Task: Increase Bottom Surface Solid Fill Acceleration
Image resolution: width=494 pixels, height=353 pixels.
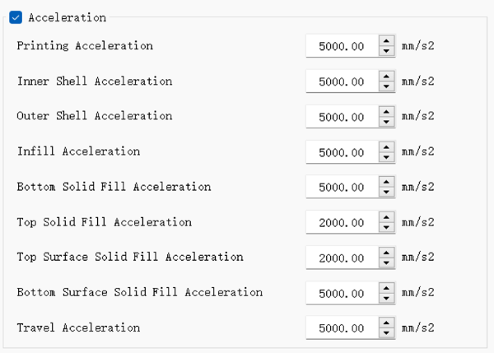Action: coord(386,288)
